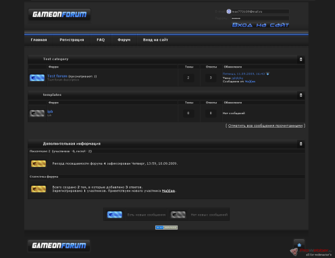Image resolution: width=335 pixels, height=258 pixels.
Task: Click the gray ipb forum status icon
Action: pyautogui.click(x=37, y=113)
